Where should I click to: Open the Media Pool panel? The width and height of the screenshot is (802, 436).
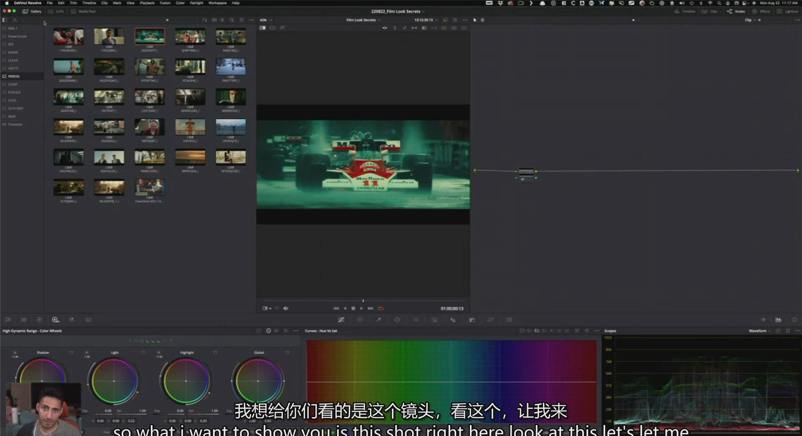coord(83,11)
